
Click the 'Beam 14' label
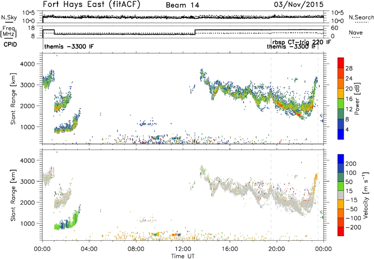coord(182,5)
